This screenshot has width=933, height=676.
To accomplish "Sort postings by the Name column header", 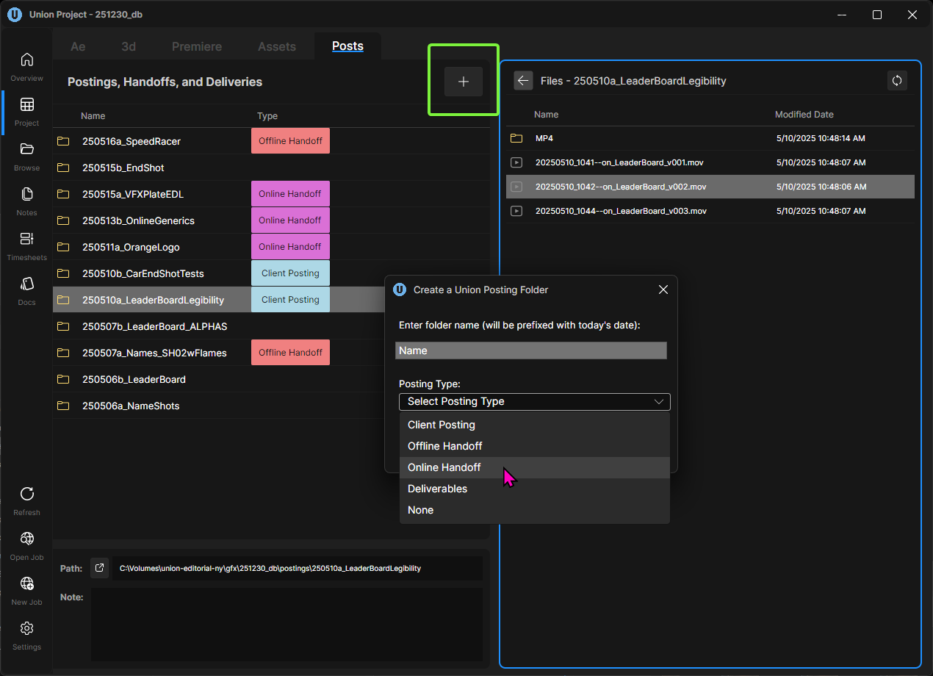I will pyautogui.click(x=93, y=116).
